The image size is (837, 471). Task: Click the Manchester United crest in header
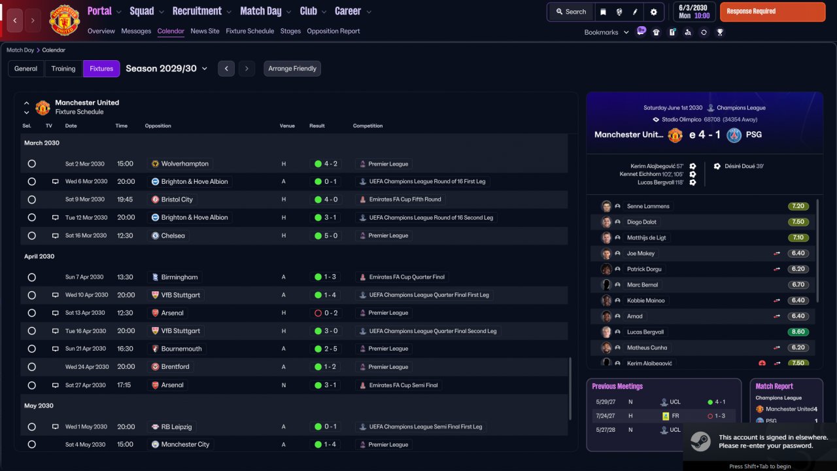tap(64, 20)
